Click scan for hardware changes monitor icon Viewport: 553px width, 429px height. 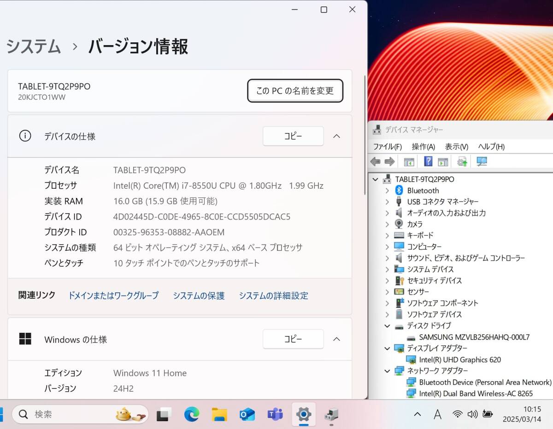tap(482, 162)
